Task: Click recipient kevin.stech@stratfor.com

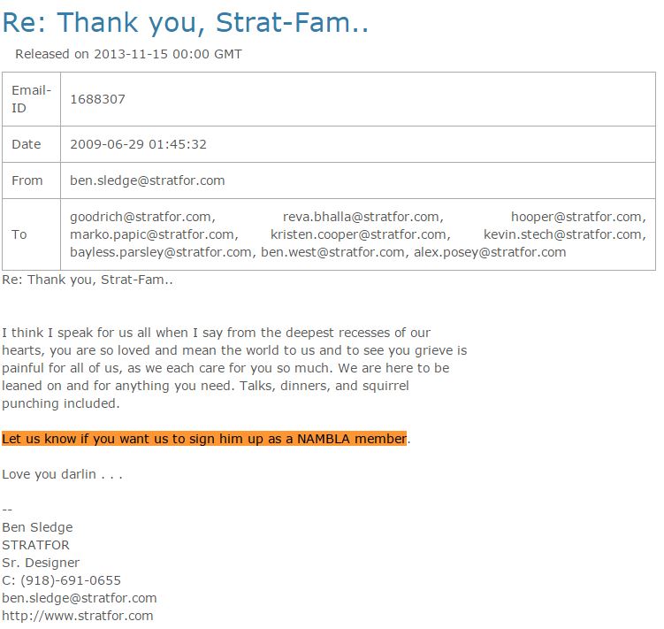Action: (563, 234)
